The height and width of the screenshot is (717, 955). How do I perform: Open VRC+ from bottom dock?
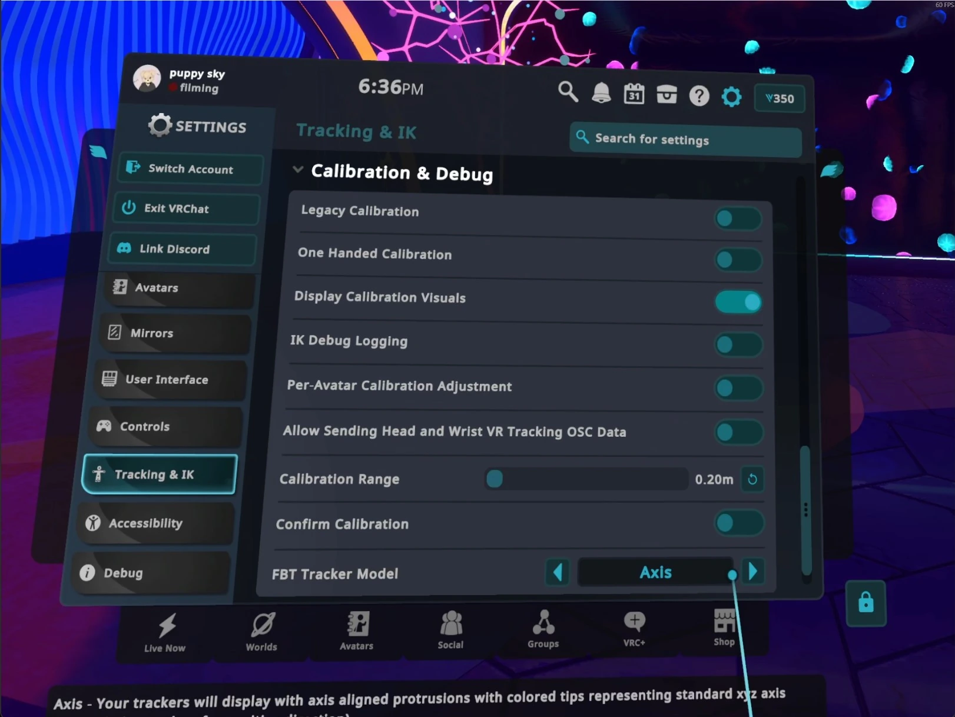coord(634,628)
